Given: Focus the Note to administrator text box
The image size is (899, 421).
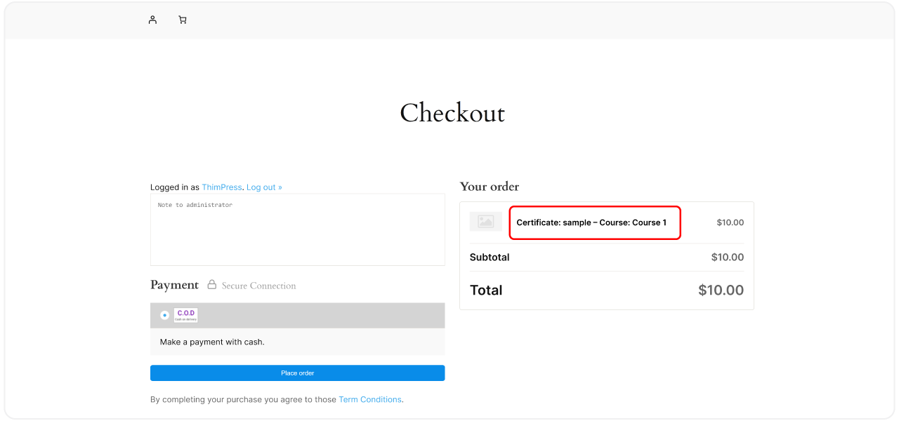Looking at the screenshot, I should (297, 229).
